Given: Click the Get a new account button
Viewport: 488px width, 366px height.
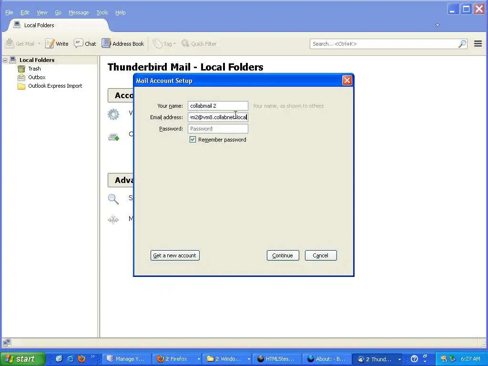Looking at the screenshot, I should point(175,255).
